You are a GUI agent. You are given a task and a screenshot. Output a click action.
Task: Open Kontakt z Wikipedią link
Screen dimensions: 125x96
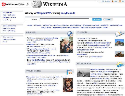coord(9,28)
